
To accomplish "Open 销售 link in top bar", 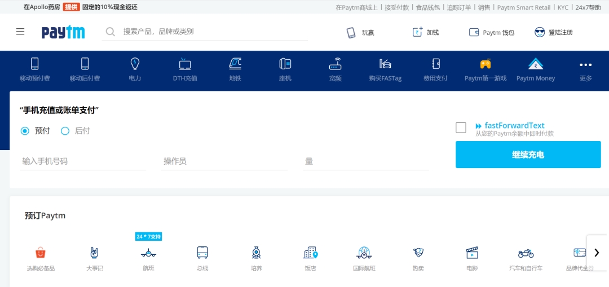I will click(484, 7).
